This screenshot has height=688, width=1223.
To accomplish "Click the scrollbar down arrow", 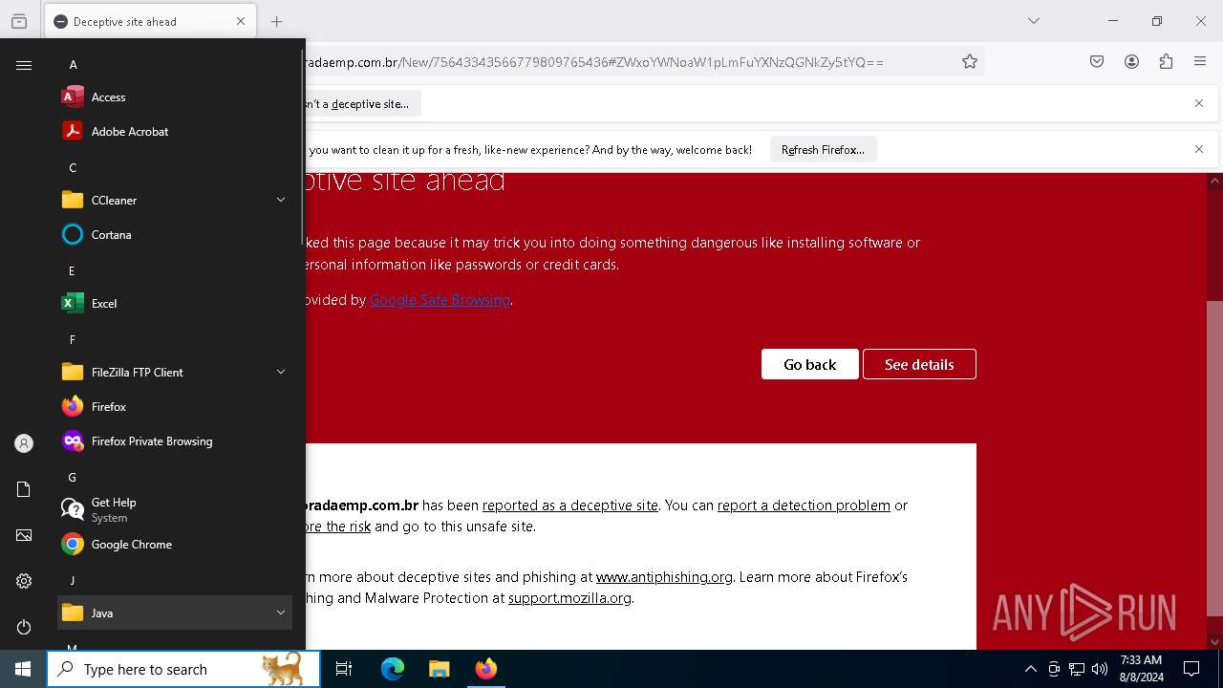I will pyautogui.click(x=1215, y=642).
